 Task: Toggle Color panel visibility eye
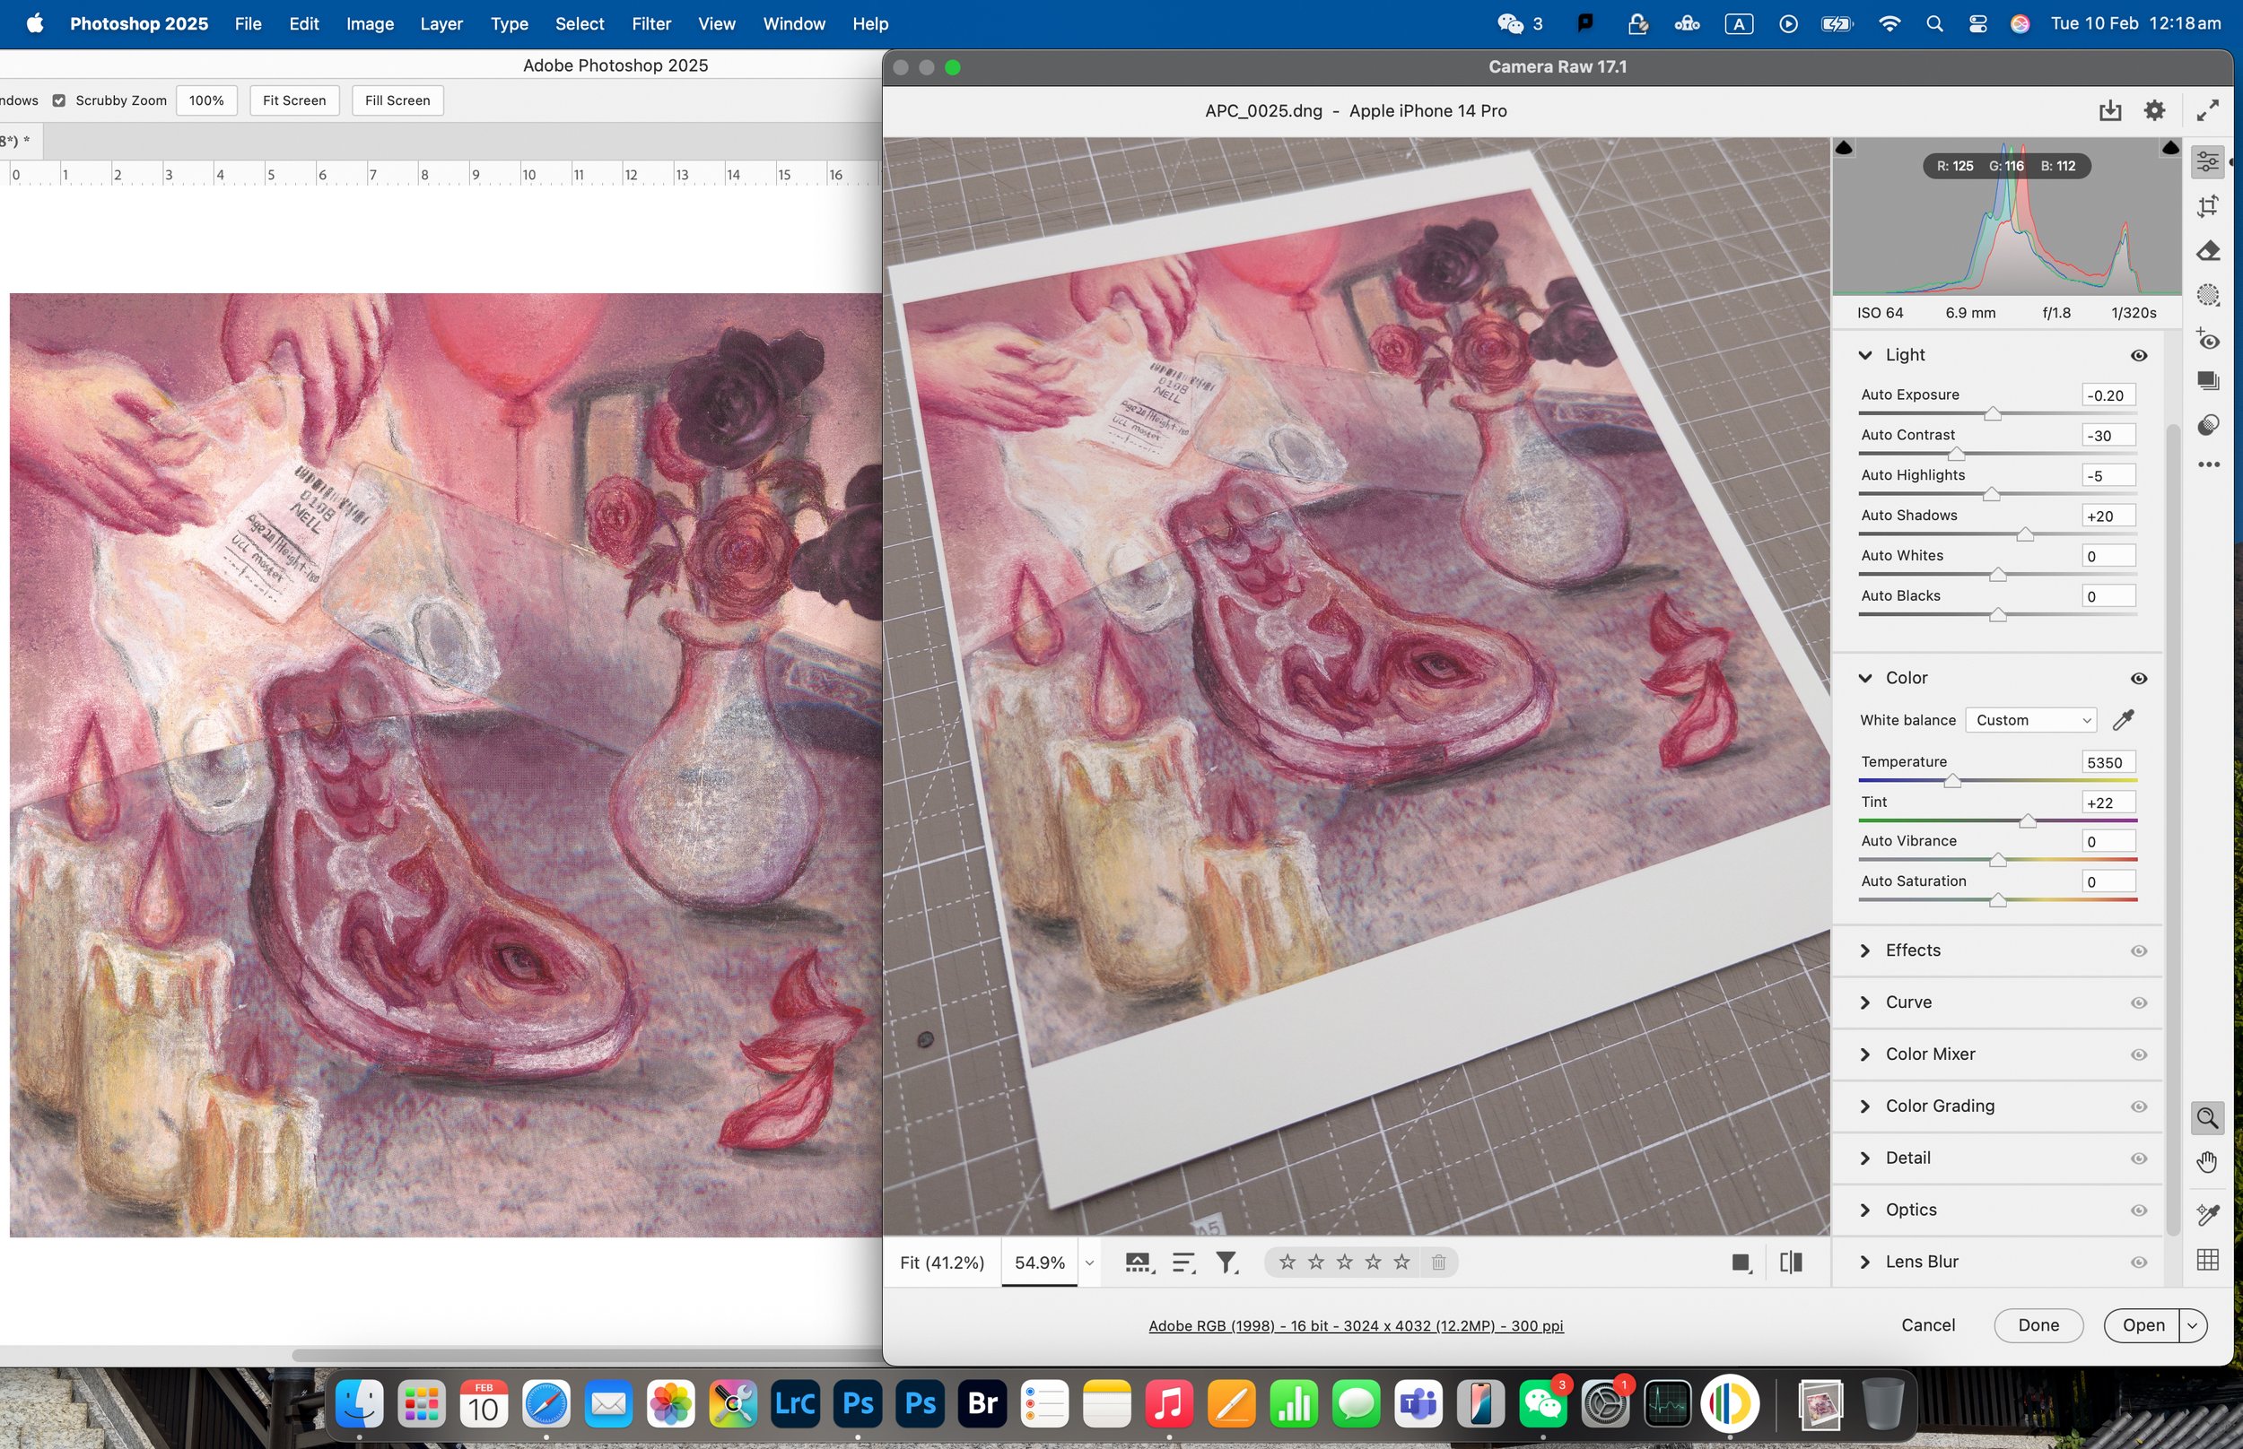point(2138,679)
